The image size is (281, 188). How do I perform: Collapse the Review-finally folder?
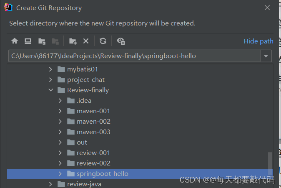51,90
